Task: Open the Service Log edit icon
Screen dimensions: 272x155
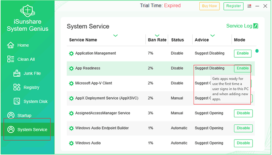Action: tap(256, 26)
